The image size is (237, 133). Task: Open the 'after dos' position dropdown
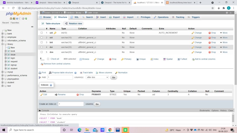[97, 77]
